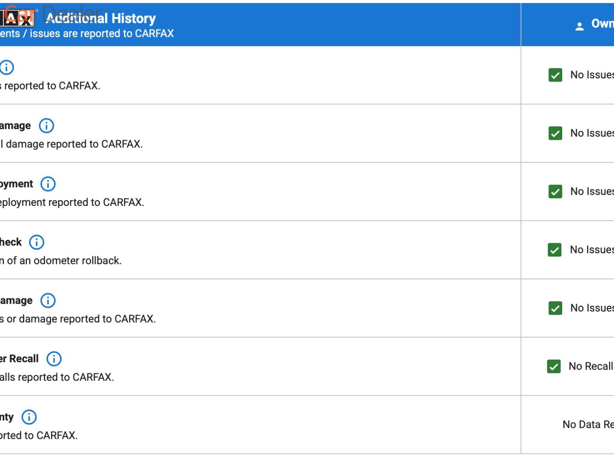Click the CARFAX logo in the header
The height and width of the screenshot is (461, 614).
[x=17, y=18]
